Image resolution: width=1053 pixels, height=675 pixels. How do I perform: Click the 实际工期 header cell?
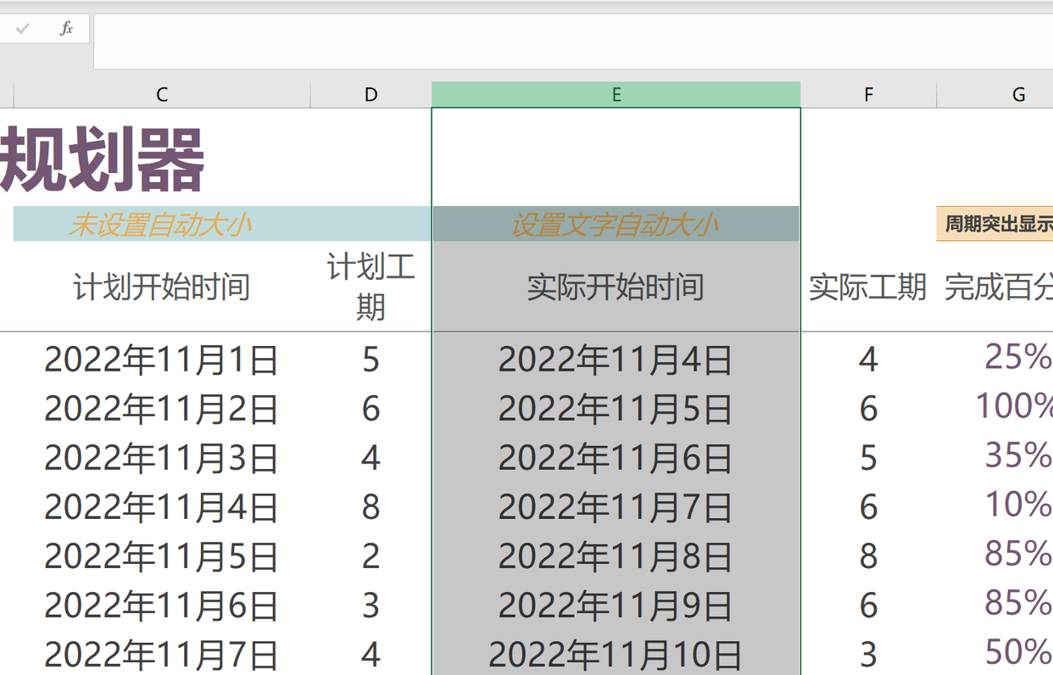coord(868,287)
